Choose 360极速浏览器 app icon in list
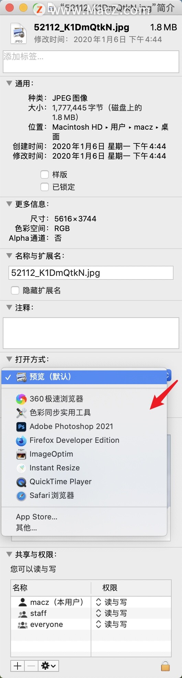 click(21, 399)
